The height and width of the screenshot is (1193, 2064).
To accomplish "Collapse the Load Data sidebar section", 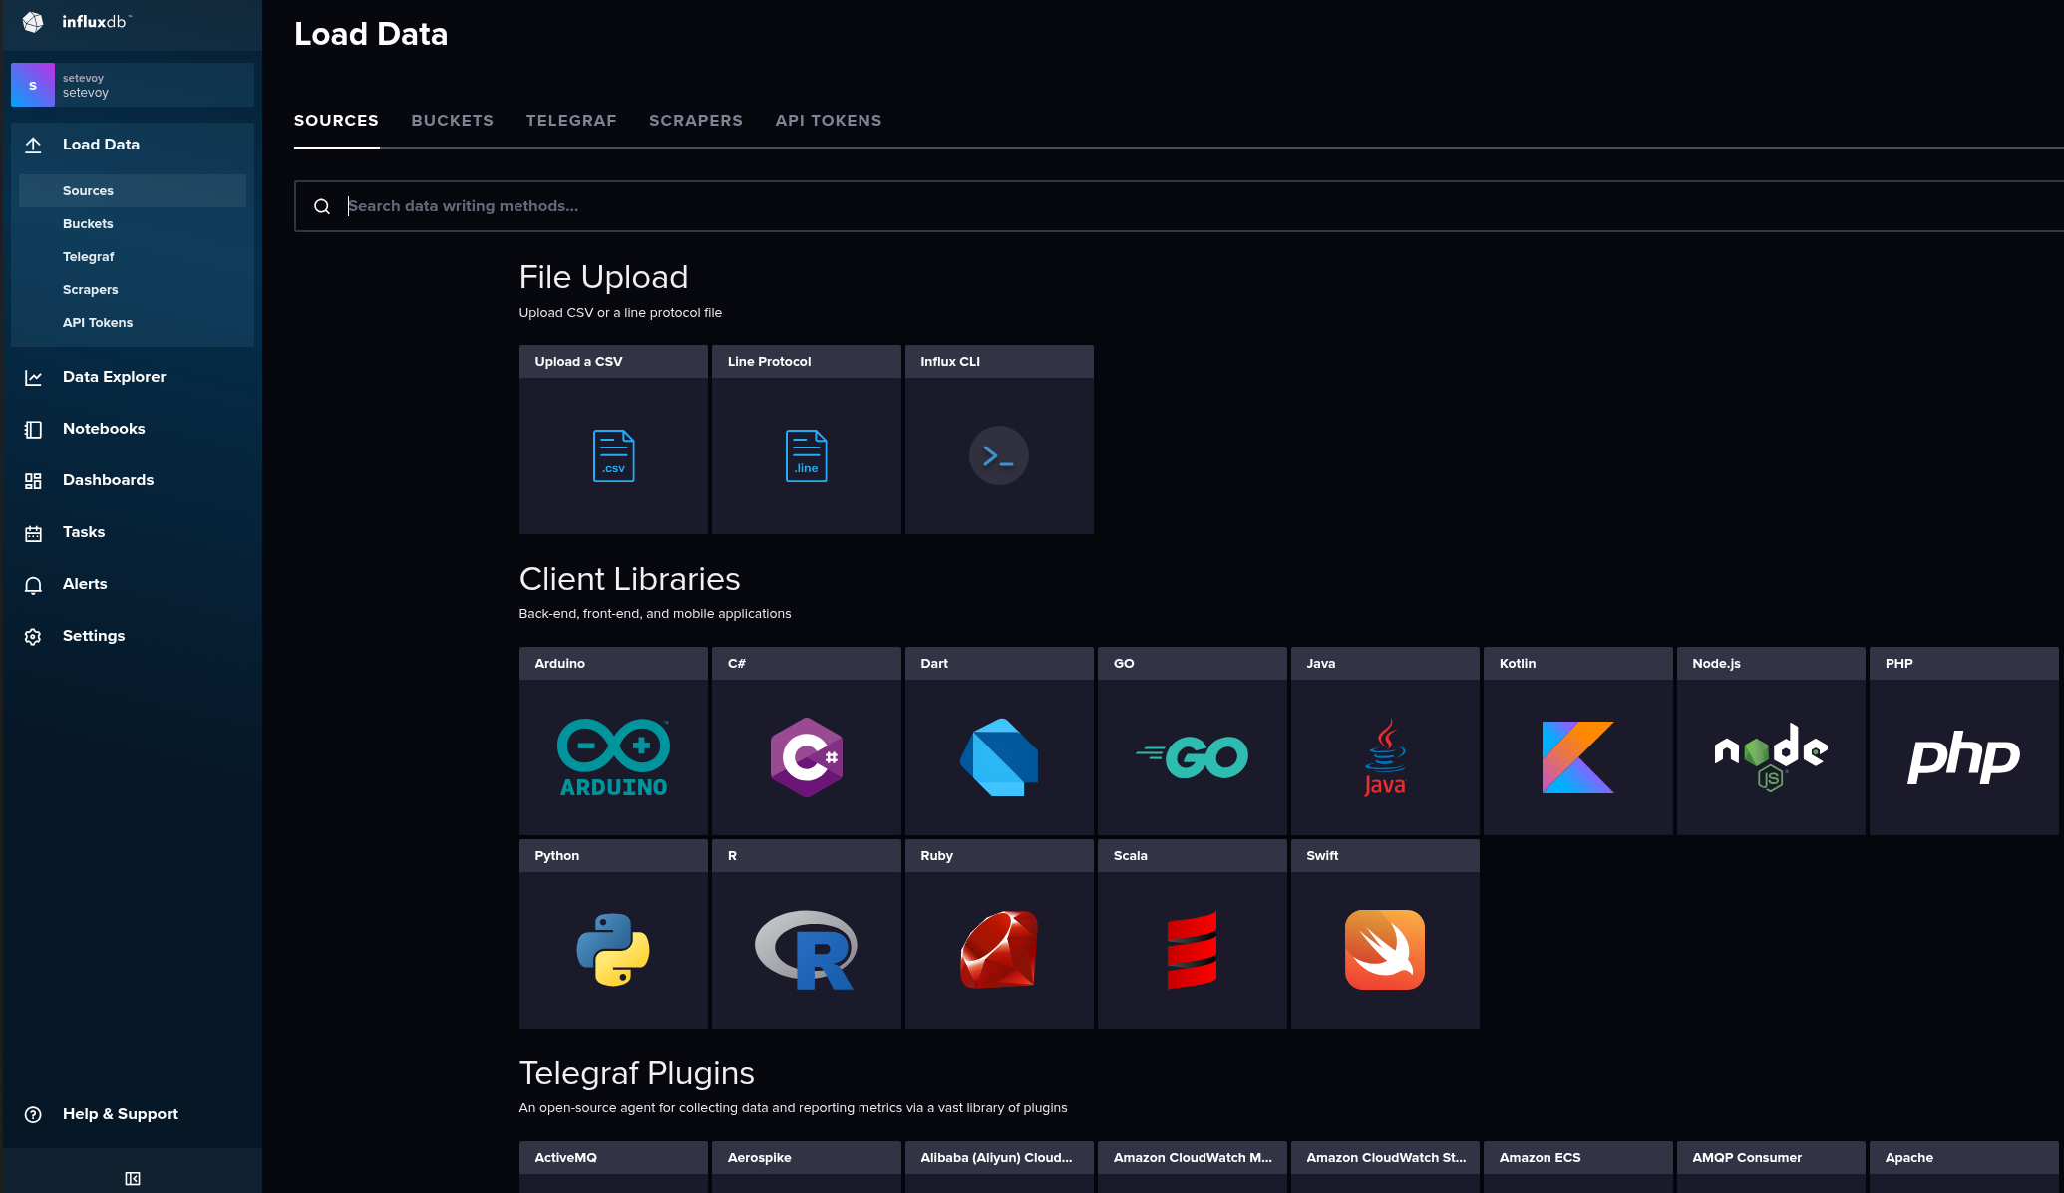I will [x=101, y=145].
